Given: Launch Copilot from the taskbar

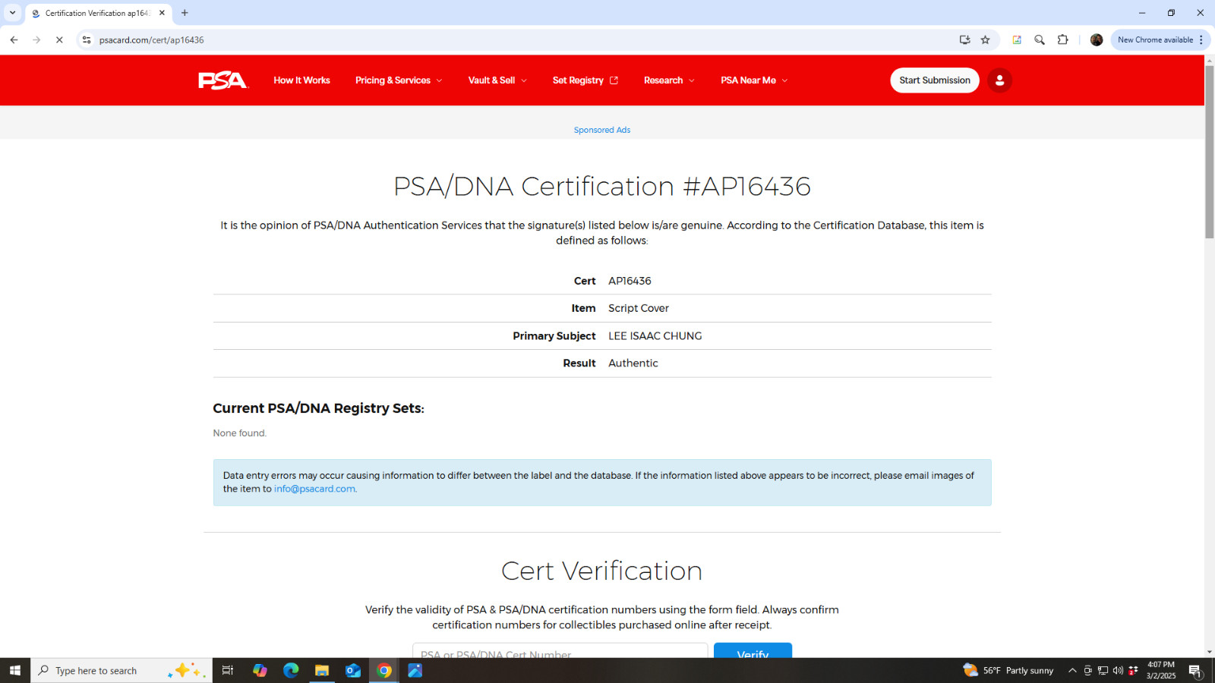Looking at the screenshot, I should [x=260, y=671].
